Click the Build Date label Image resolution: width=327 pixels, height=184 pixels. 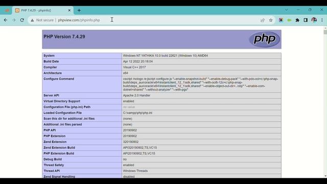tap(51, 61)
